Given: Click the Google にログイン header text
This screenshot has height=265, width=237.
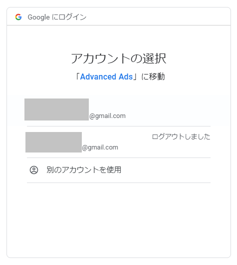Looking at the screenshot, I should (x=57, y=17).
